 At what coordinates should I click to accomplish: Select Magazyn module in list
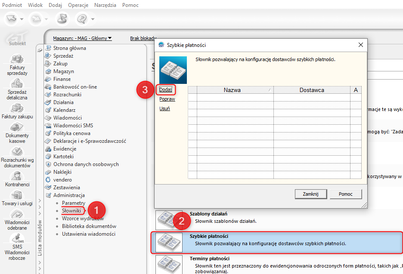(x=63, y=71)
